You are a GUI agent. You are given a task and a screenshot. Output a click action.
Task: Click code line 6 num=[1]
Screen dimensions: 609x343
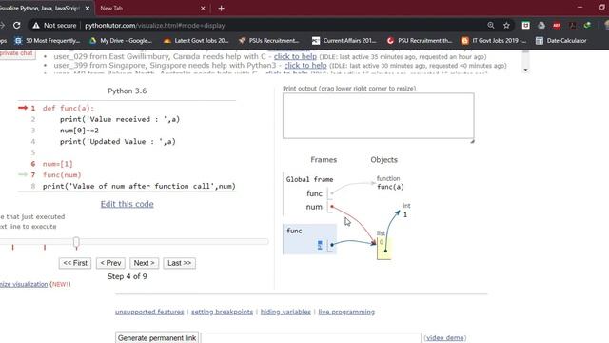[57, 164]
